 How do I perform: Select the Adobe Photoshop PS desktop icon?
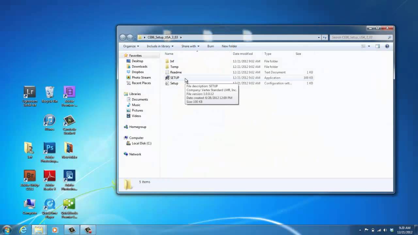coord(50,152)
